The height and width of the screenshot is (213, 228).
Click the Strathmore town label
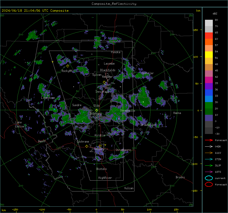[x=123, y=150]
